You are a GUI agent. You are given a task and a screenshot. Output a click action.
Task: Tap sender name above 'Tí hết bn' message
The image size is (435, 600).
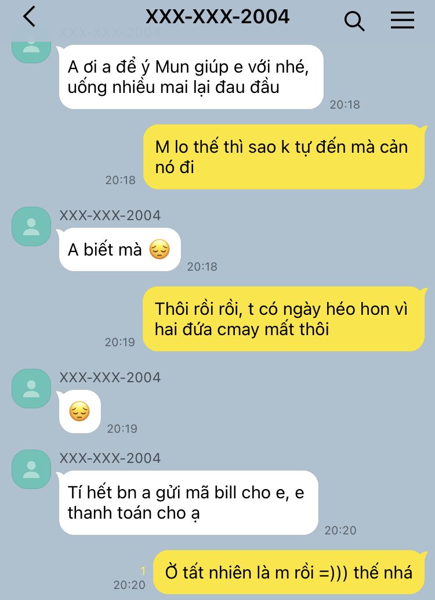coord(110,458)
